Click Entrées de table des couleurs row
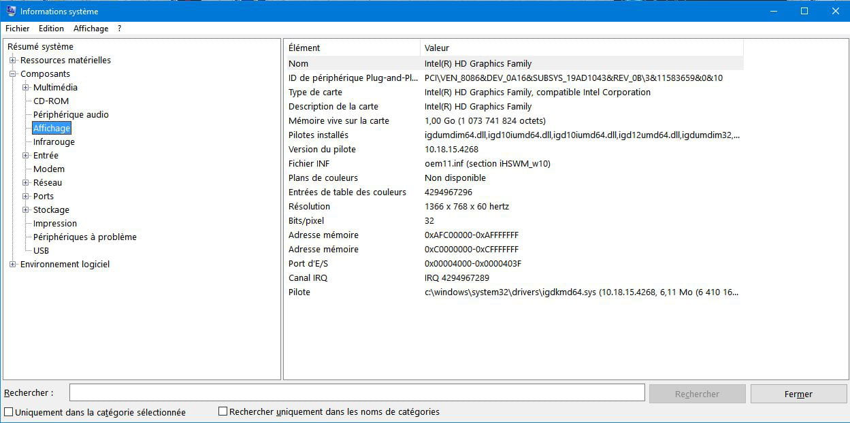 tap(514, 192)
